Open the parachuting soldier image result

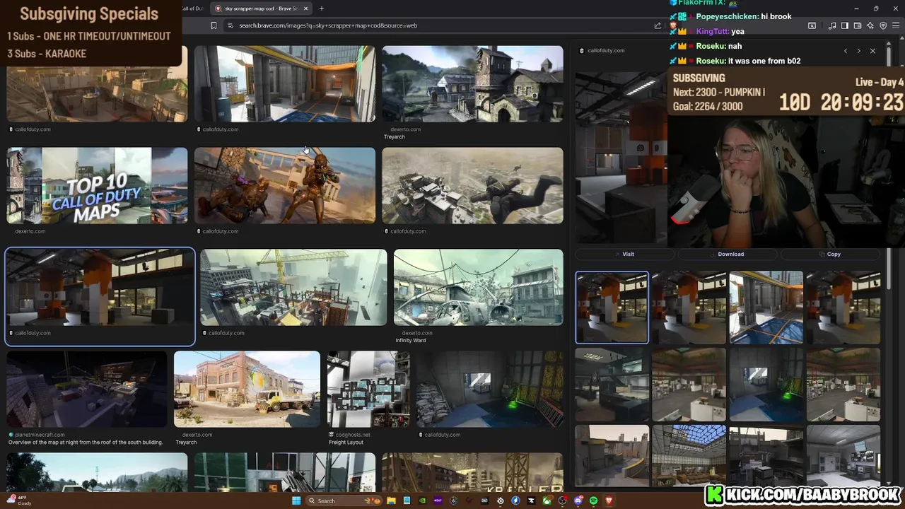click(x=472, y=185)
